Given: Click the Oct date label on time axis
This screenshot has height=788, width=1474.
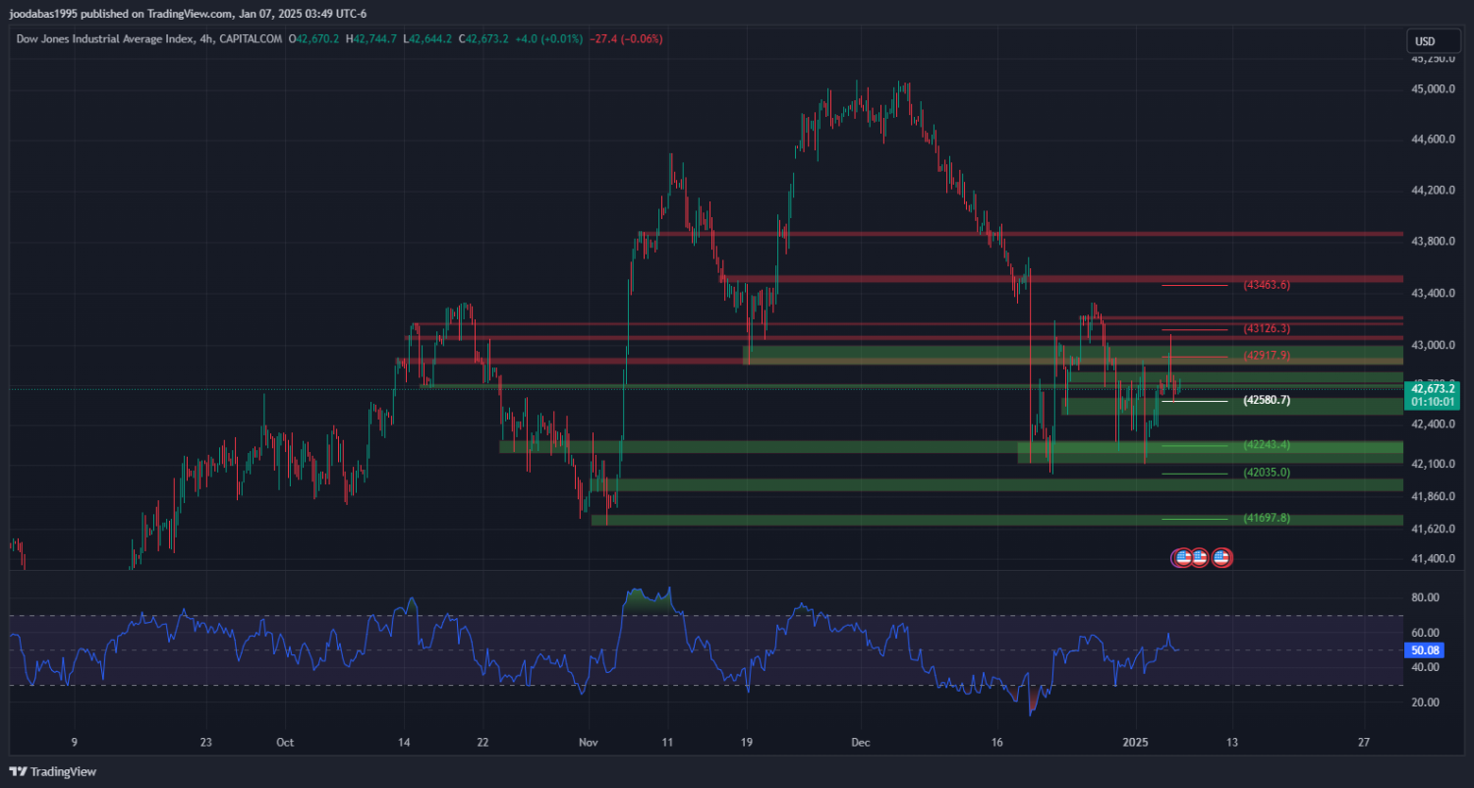Looking at the screenshot, I should [x=285, y=742].
